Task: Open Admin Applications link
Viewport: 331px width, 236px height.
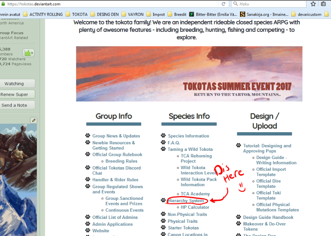Action: click(x=112, y=224)
